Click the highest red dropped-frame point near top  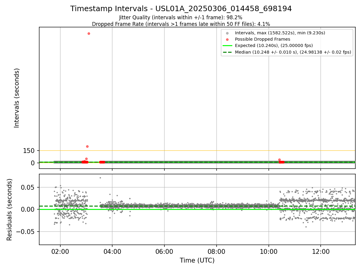point(89,33)
